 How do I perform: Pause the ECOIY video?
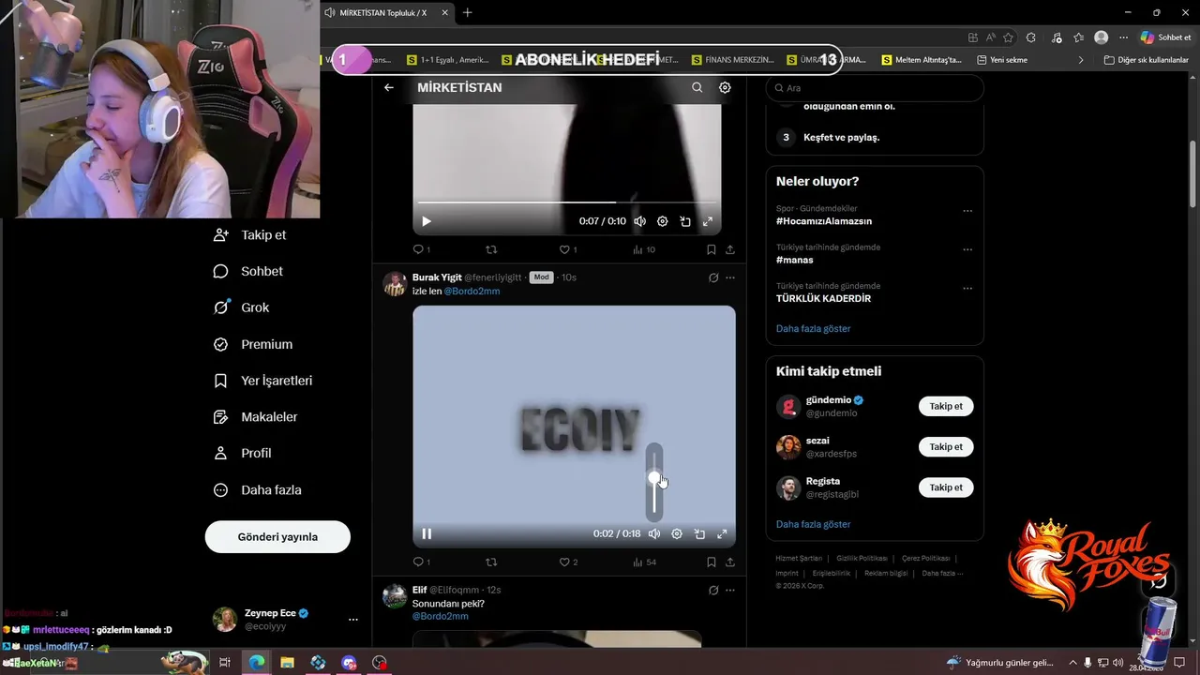point(427,533)
